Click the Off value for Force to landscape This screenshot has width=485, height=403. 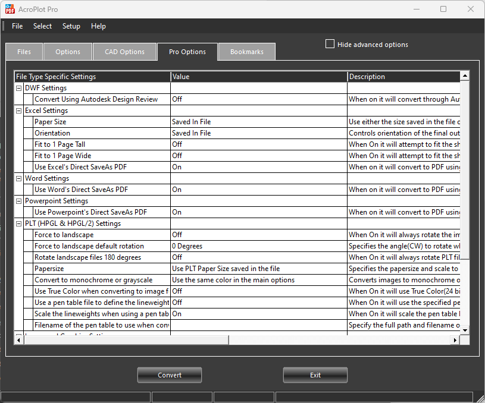click(x=177, y=235)
